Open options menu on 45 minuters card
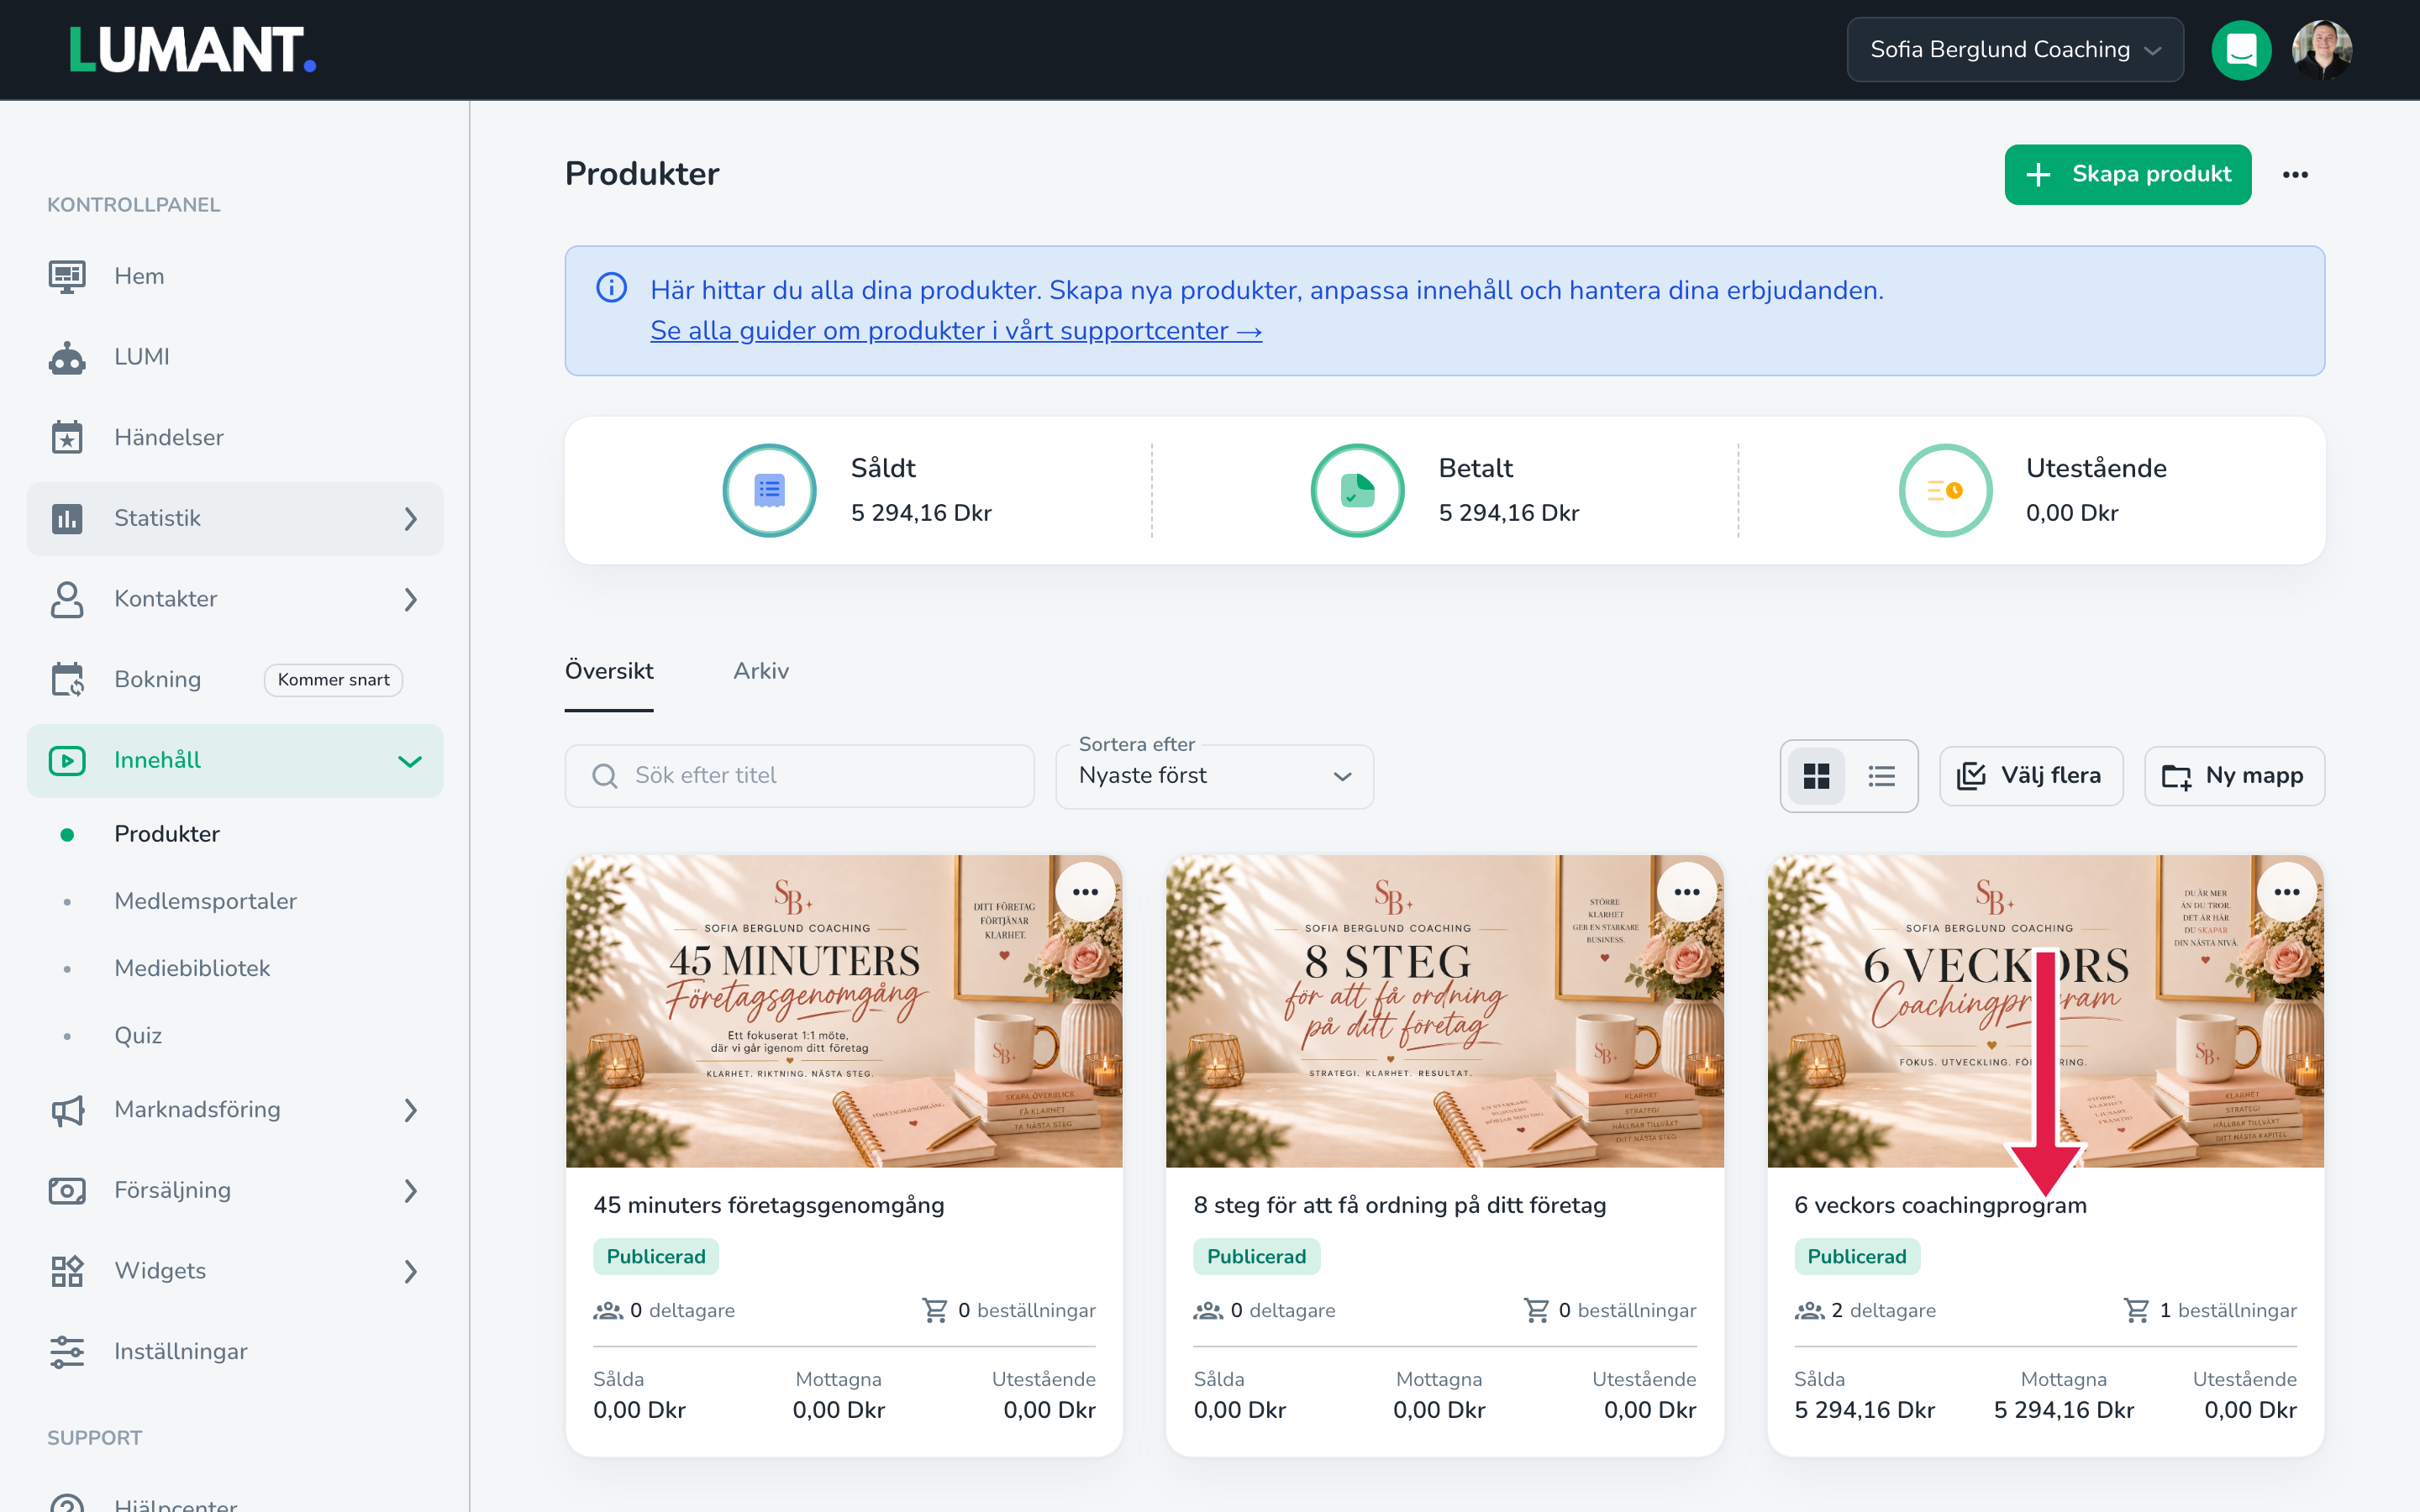This screenshot has height=1512, width=2420. [1085, 892]
